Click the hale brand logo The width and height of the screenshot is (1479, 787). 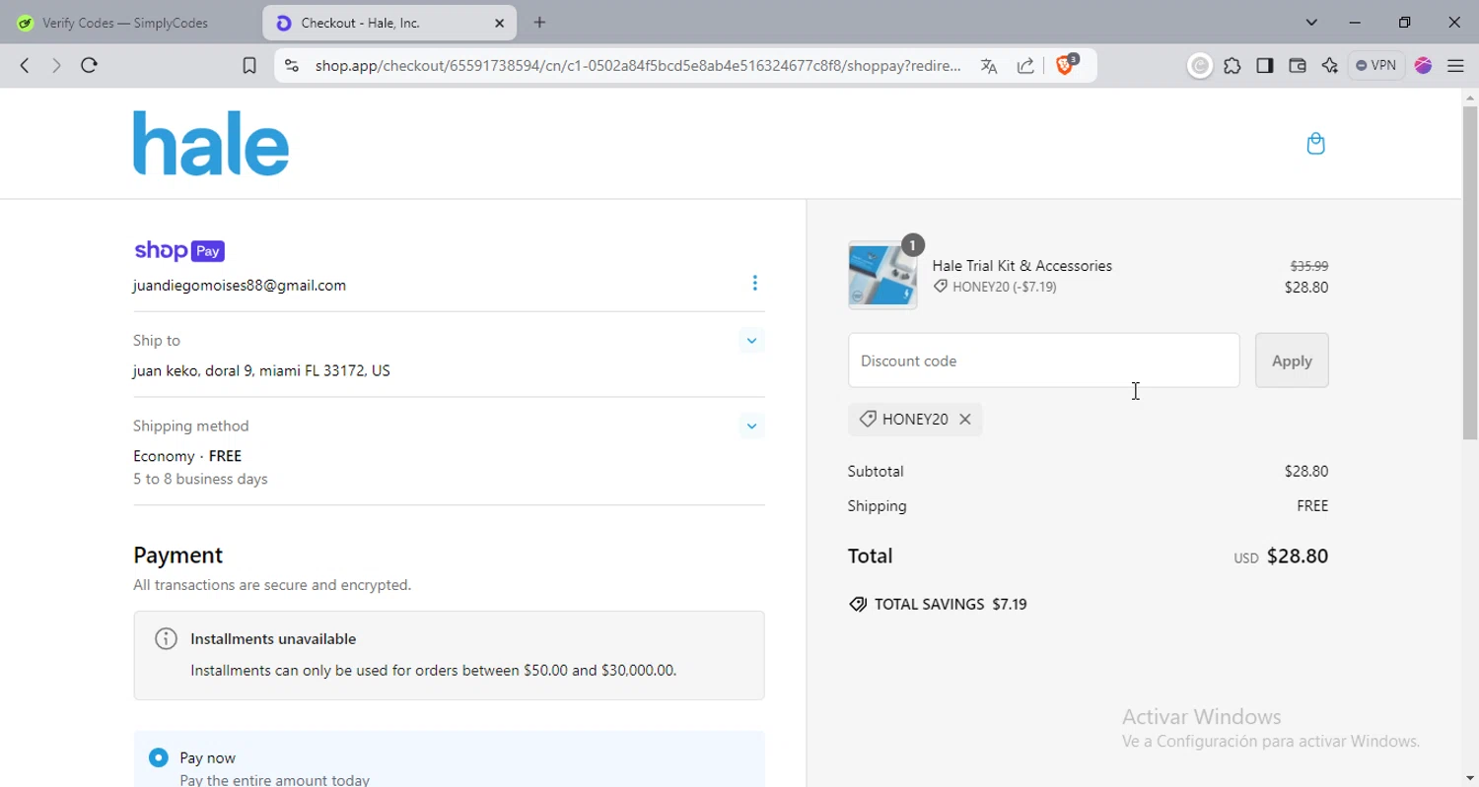(x=211, y=143)
